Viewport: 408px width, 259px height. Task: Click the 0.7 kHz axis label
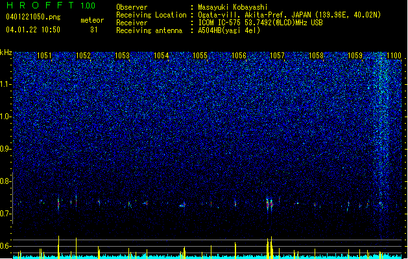(x=5, y=214)
